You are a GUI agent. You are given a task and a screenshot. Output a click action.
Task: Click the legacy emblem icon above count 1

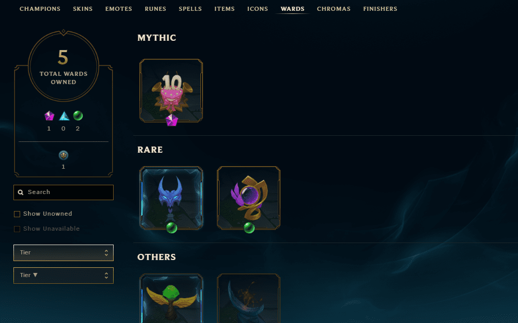point(64,155)
